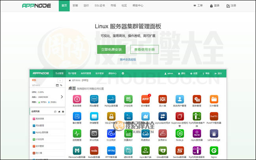Click the 立即免费安装 button
Screen dimensions: 256x160
[111, 49]
